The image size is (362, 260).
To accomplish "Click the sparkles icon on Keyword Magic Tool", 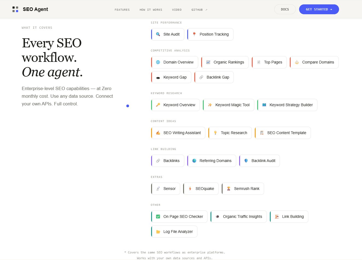I will 210,105.
